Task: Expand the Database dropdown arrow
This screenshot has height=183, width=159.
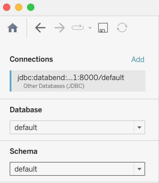Action: tap(139, 127)
